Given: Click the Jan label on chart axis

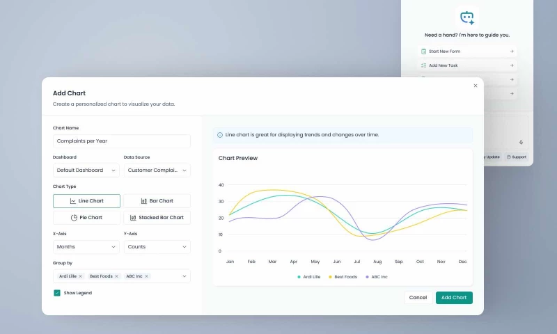Looking at the screenshot, I should click(230, 262).
